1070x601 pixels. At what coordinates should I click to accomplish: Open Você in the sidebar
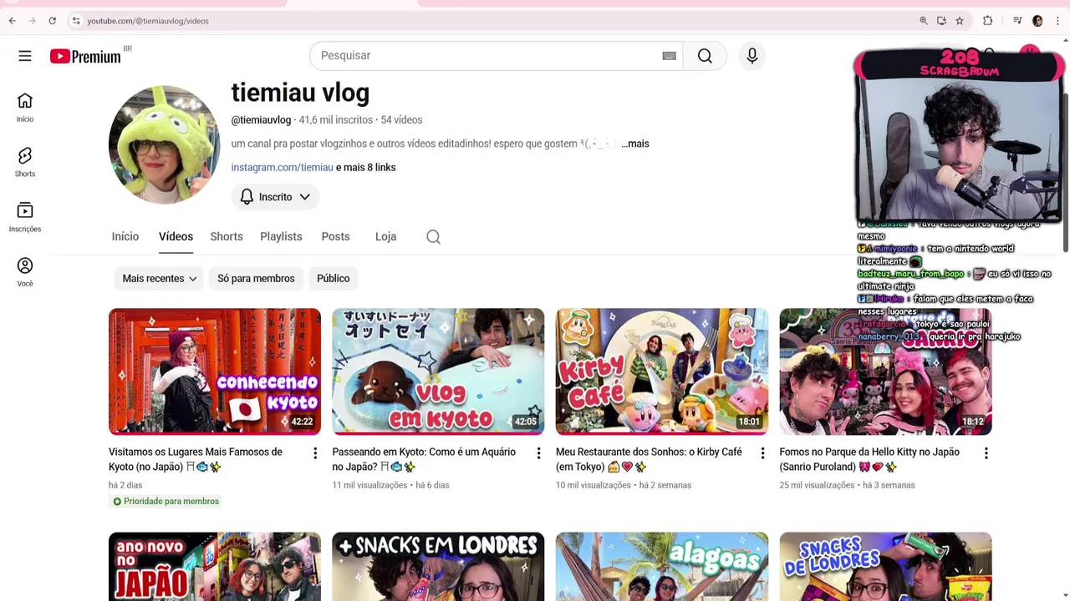(25, 272)
